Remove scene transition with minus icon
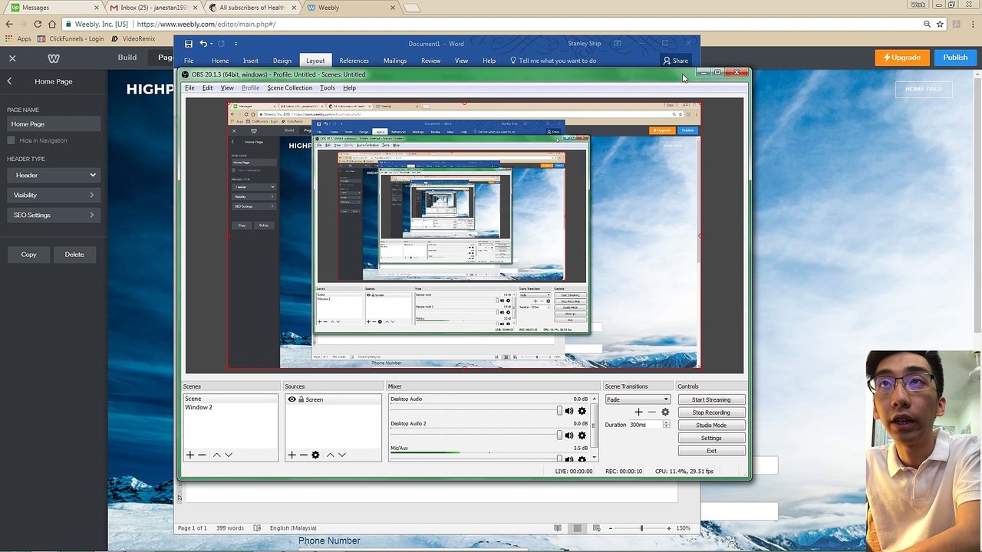 [x=652, y=412]
